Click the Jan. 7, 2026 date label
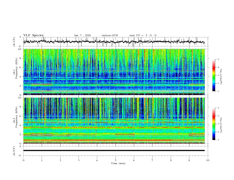This screenshot has width=234, height=180. tap(82, 35)
